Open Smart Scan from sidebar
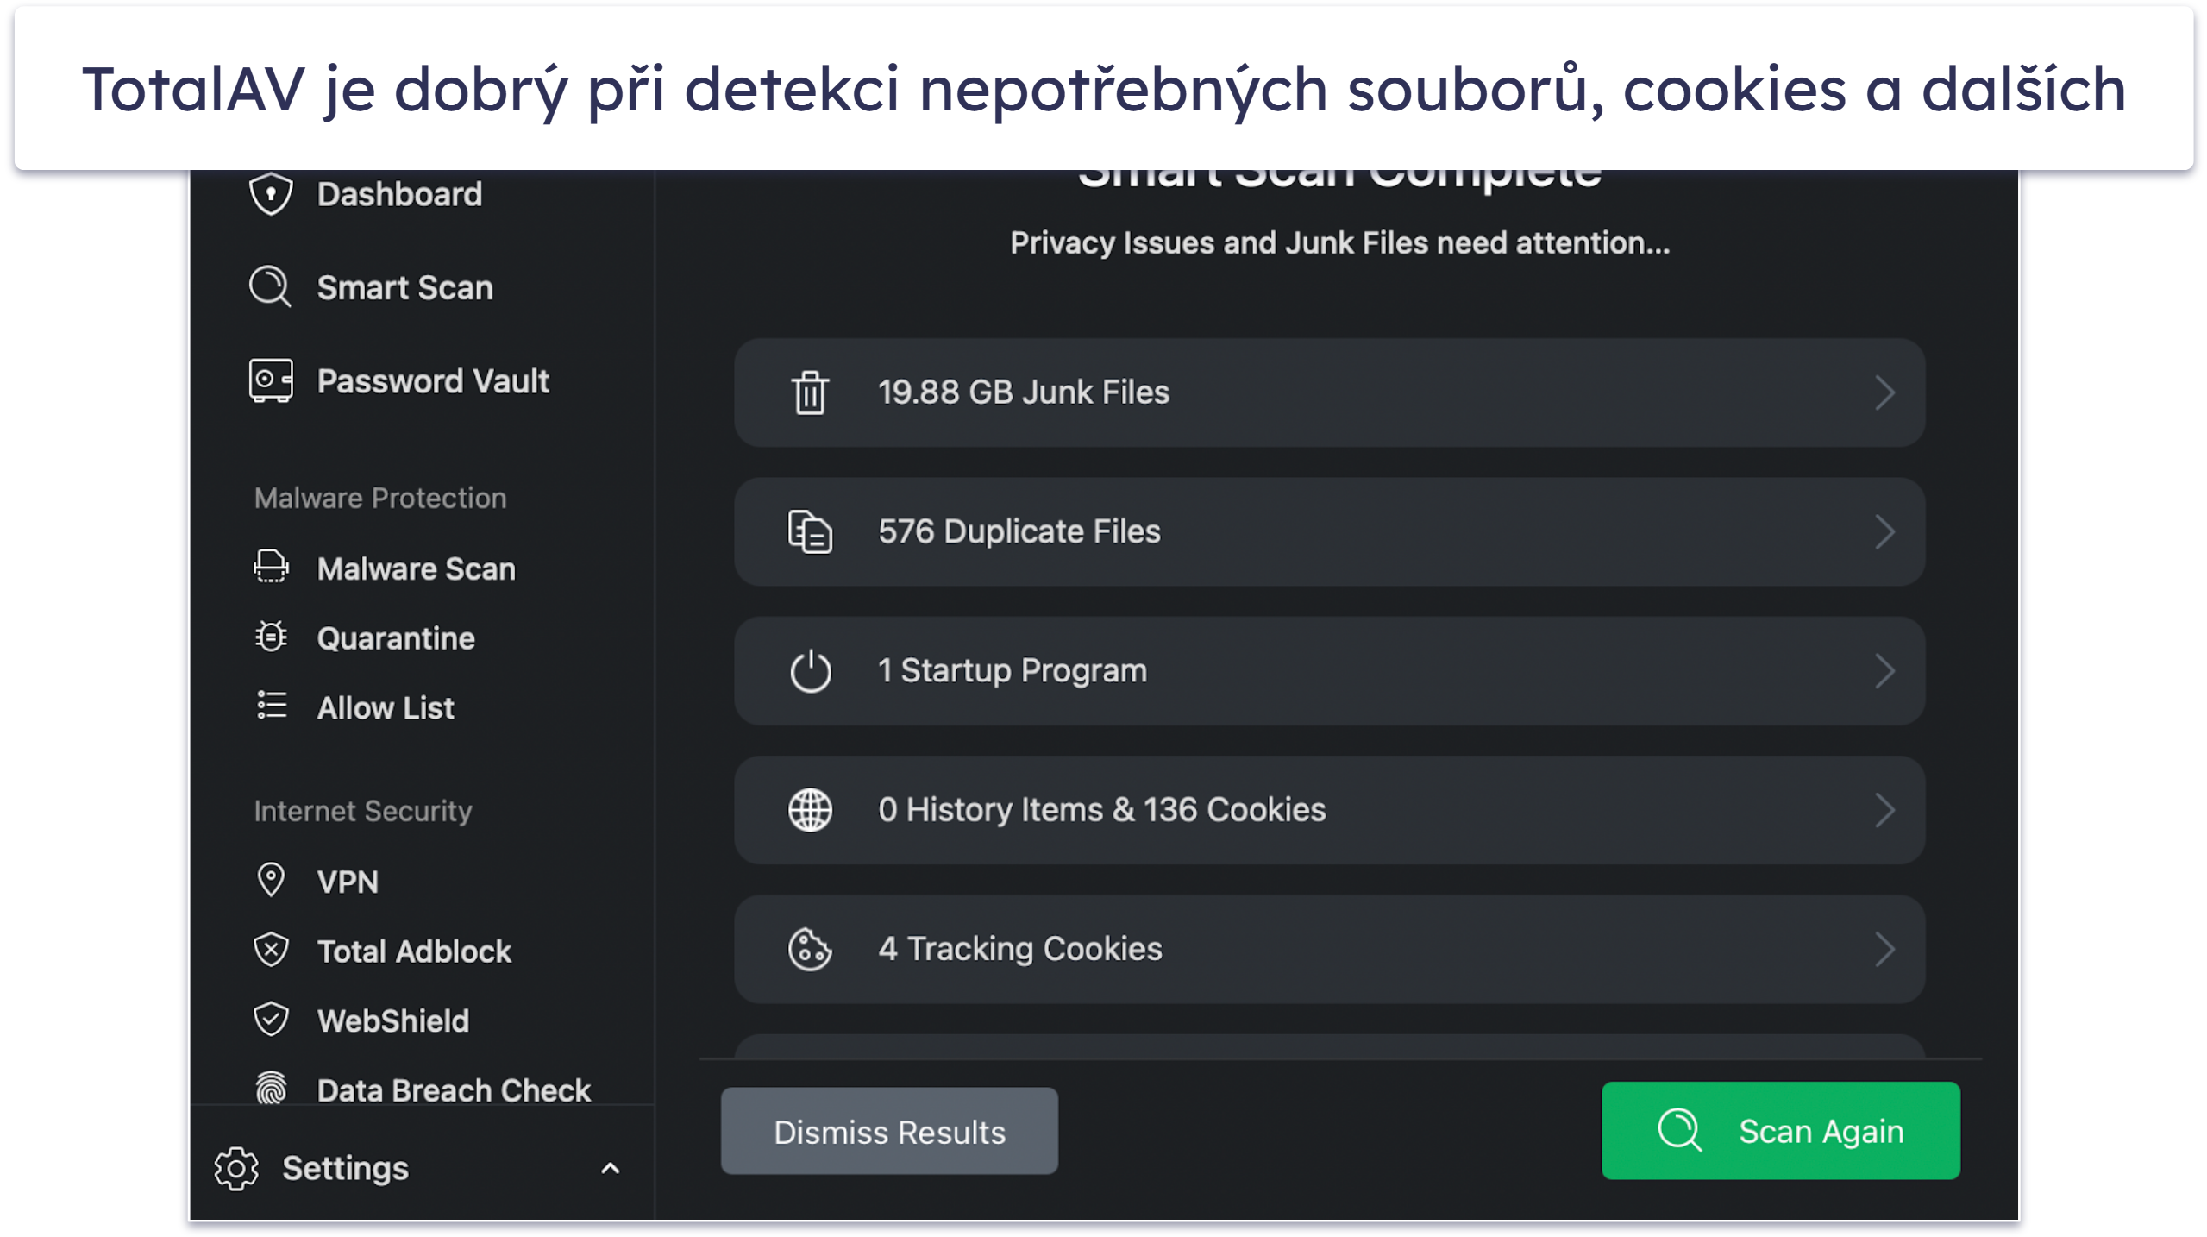This screenshot has height=1237, width=2207. 404,286
